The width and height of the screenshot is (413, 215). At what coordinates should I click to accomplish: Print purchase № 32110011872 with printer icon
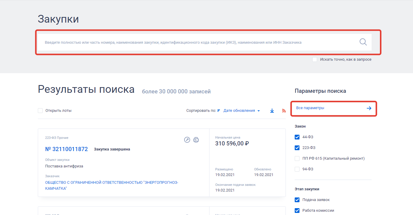pyautogui.click(x=196, y=140)
